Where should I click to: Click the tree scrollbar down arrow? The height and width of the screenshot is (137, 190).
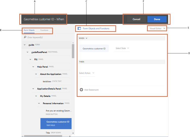click(x=73, y=133)
